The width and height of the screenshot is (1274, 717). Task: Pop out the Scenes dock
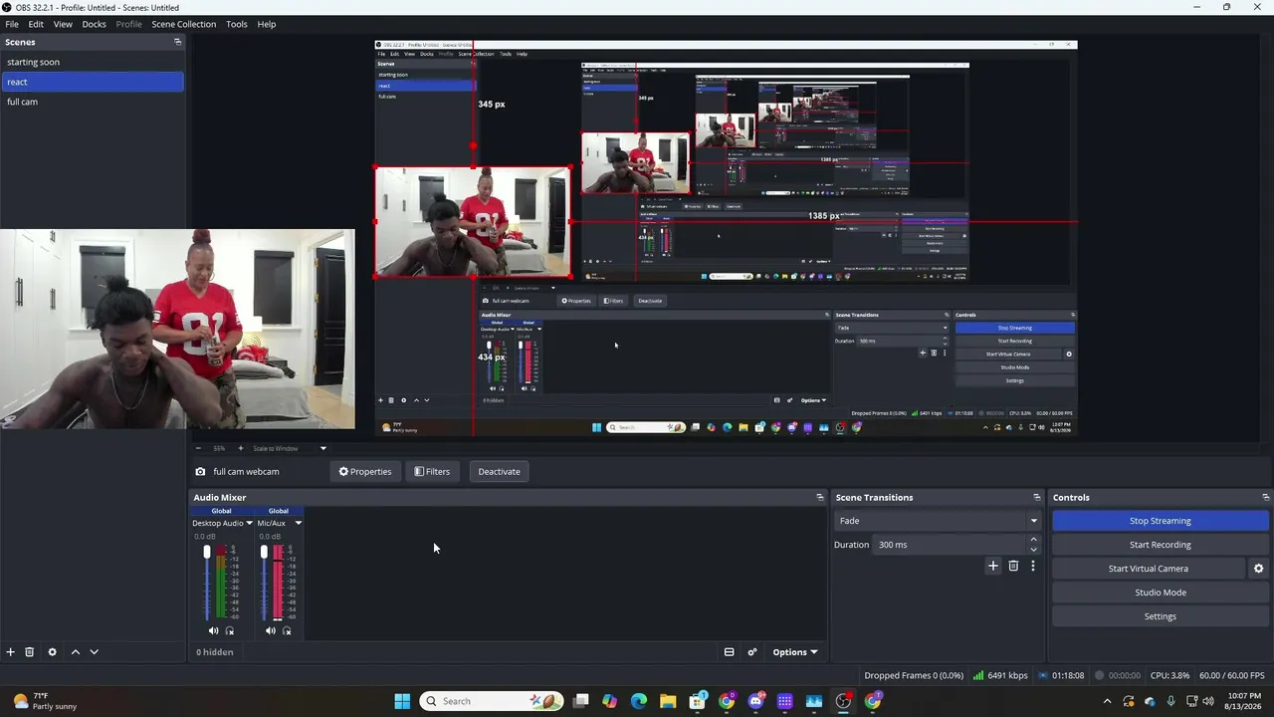(177, 42)
